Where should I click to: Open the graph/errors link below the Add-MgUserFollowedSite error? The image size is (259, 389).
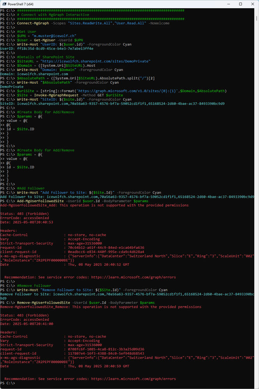pos(134,277)
